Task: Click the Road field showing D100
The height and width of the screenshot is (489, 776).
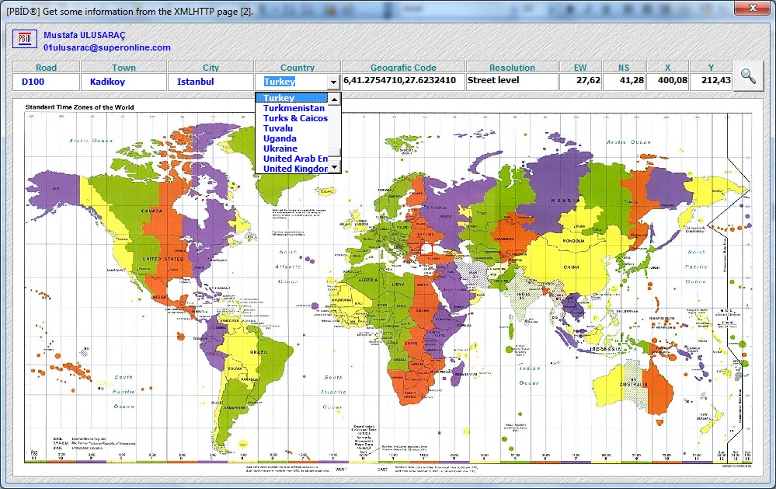Action: click(45, 81)
